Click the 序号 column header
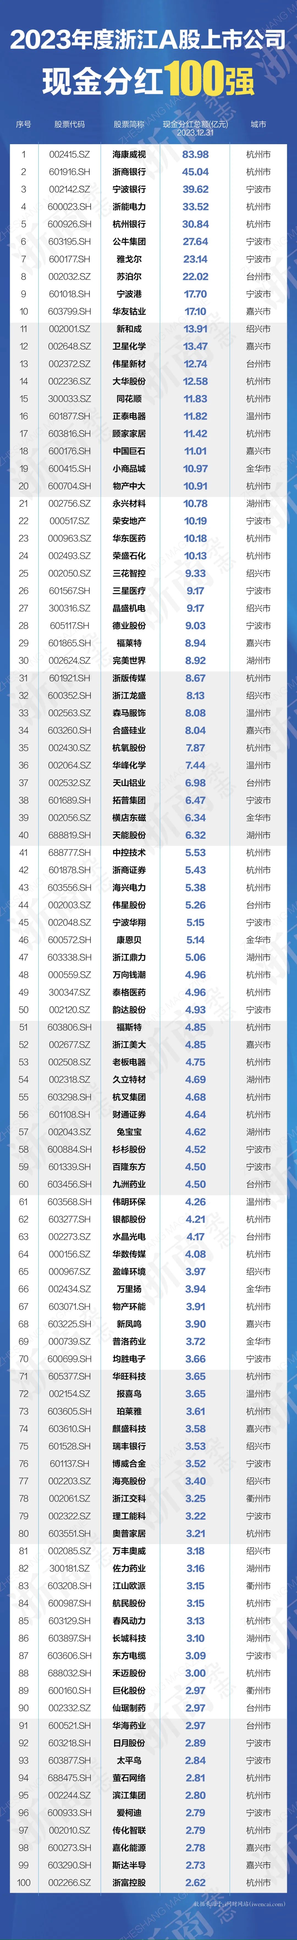 click(23, 124)
